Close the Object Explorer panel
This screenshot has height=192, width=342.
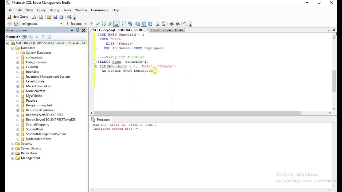(84, 30)
